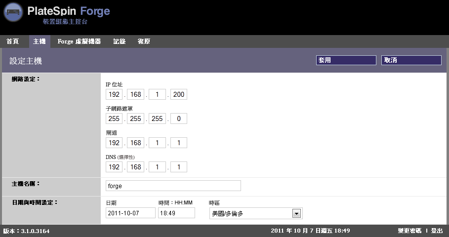Image resolution: width=449 pixels, height=237 pixels.
Task: Click the 登出 logout link
Action: (437, 231)
